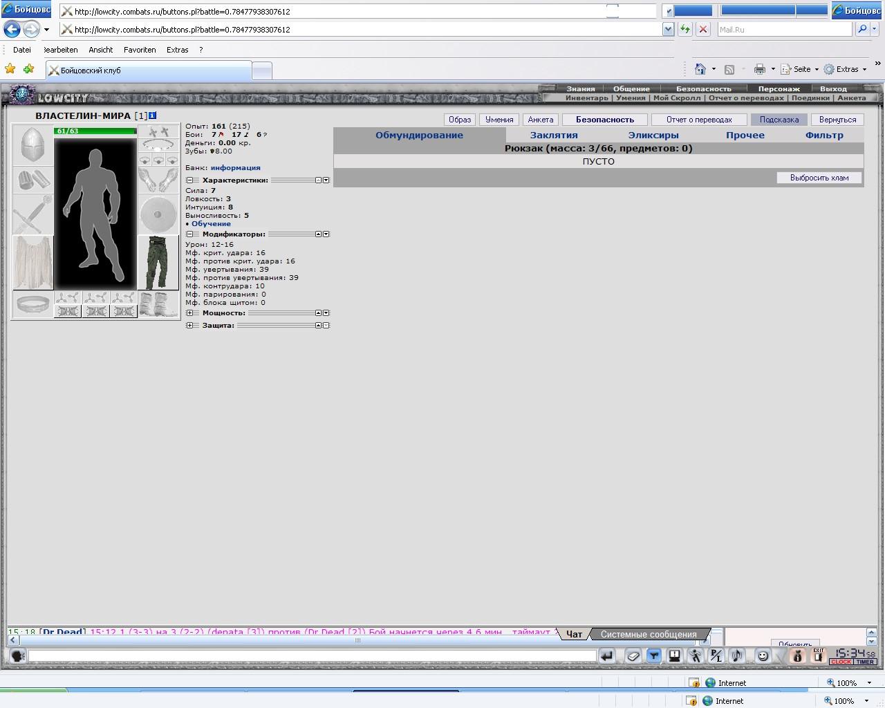
Task: Open the necklace equipment slot
Action: pyautogui.click(x=158, y=145)
